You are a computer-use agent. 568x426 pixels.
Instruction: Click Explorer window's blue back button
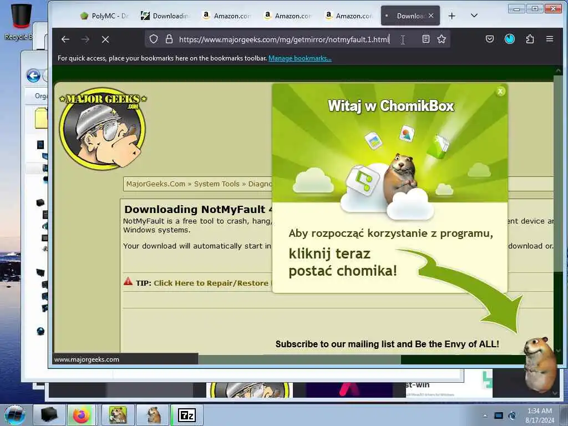coord(33,76)
